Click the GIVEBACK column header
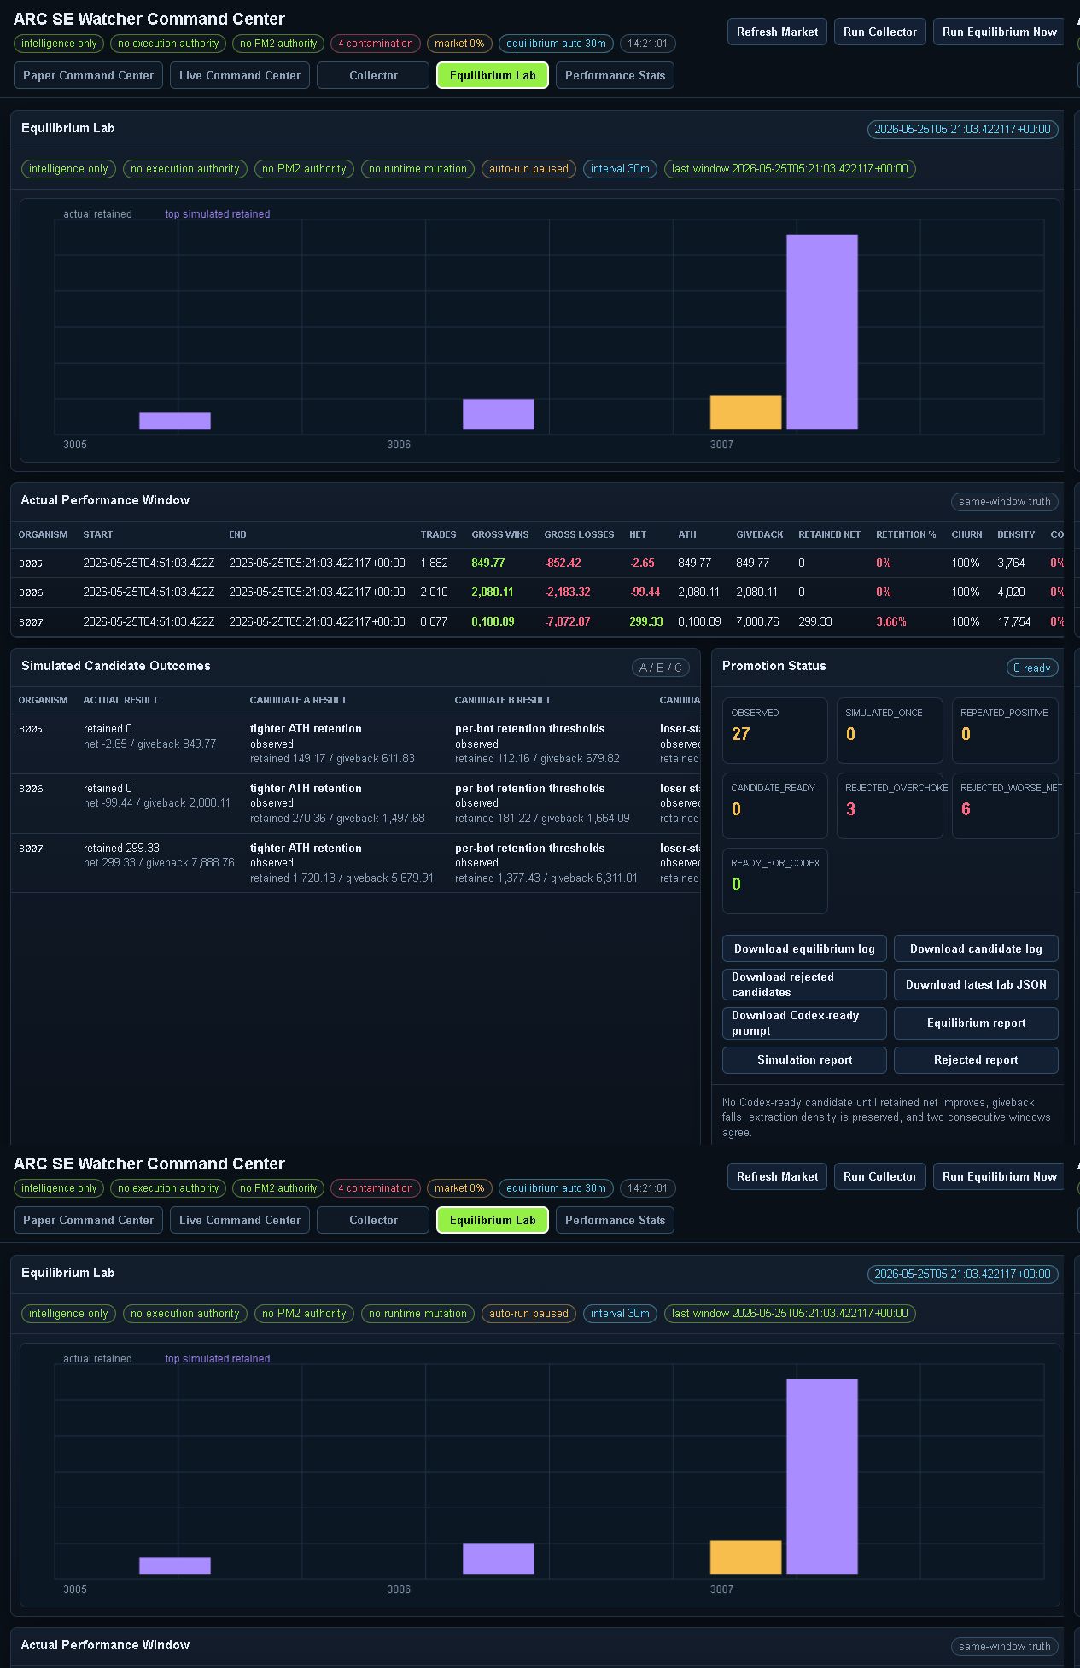Image resolution: width=1080 pixels, height=1668 pixels. [760, 534]
